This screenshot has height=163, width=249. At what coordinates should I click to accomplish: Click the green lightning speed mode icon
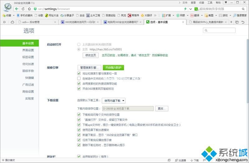(x=185, y=9)
